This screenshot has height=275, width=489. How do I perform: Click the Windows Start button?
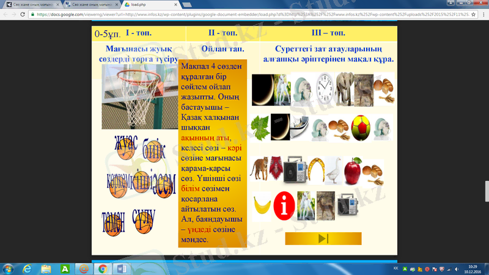9,268
